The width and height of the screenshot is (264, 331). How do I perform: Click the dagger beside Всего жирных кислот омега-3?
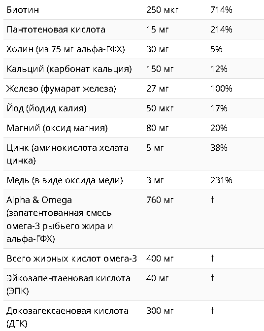coord(212,258)
